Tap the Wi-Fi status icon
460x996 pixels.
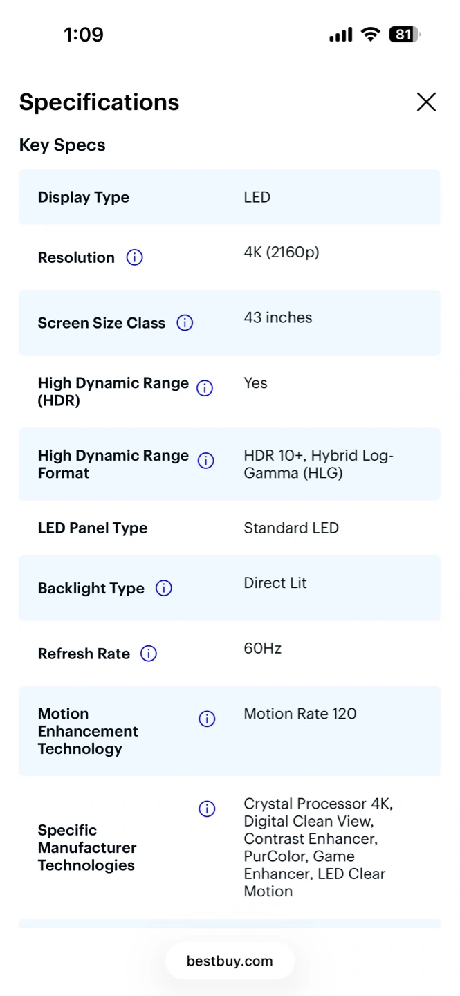(371, 35)
